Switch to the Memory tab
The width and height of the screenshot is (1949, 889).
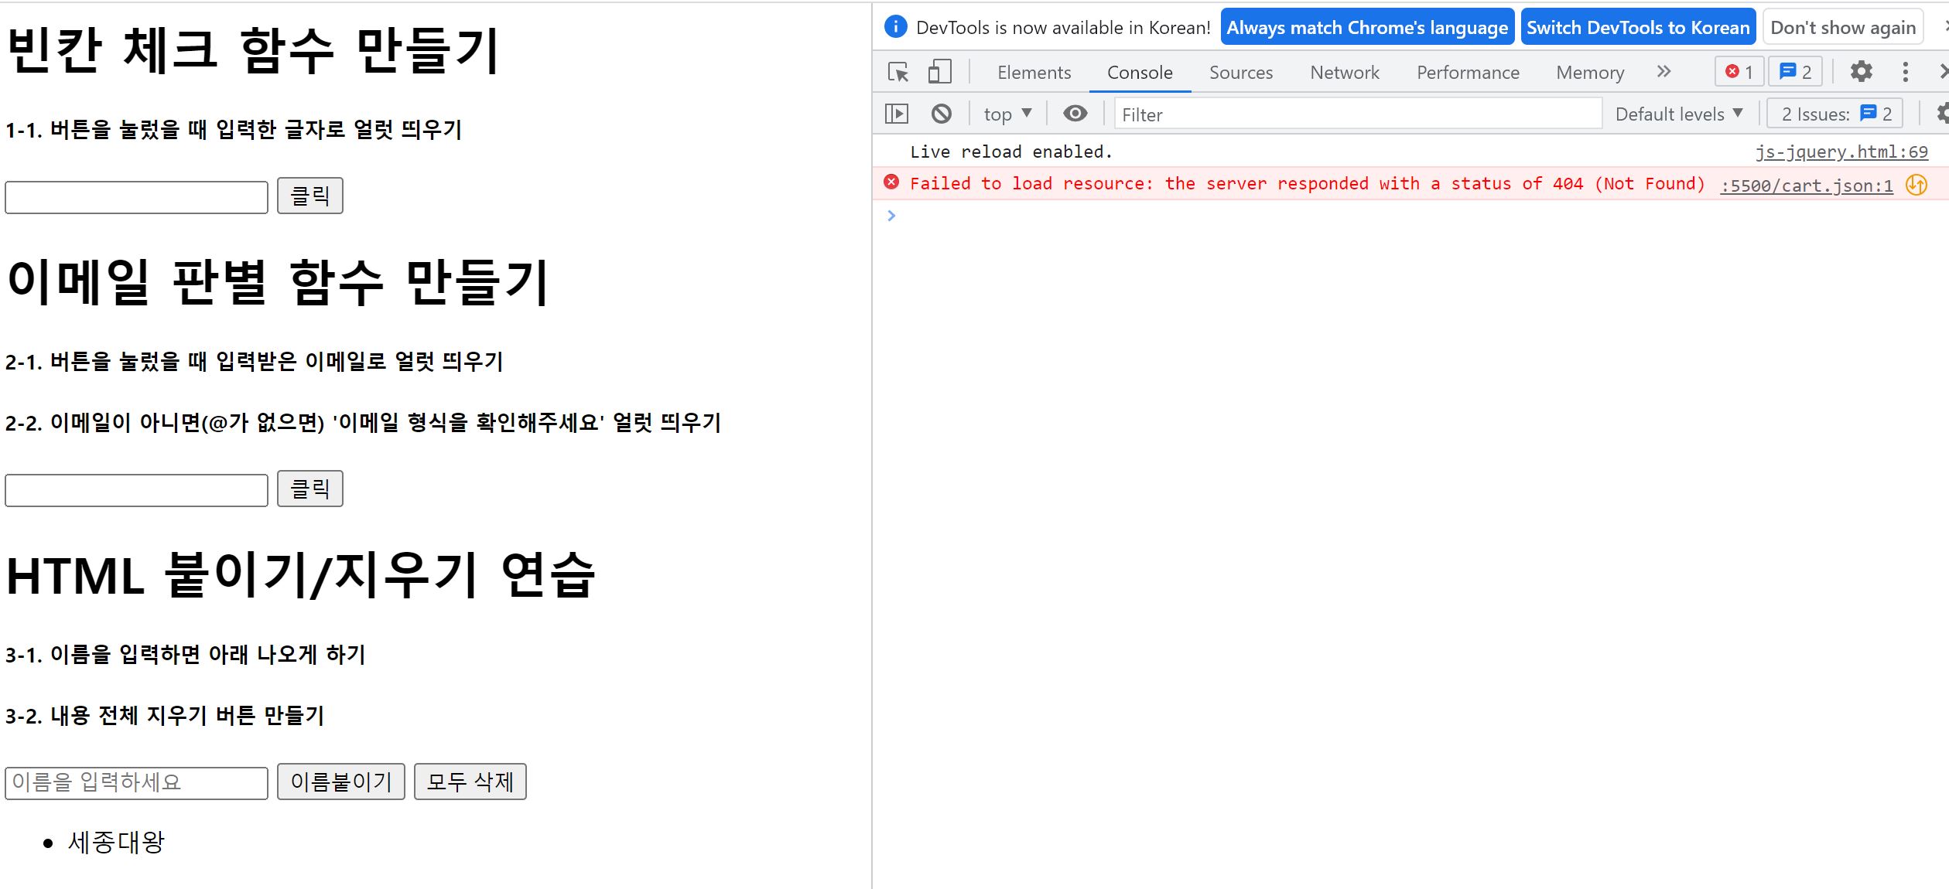coord(1590,73)
